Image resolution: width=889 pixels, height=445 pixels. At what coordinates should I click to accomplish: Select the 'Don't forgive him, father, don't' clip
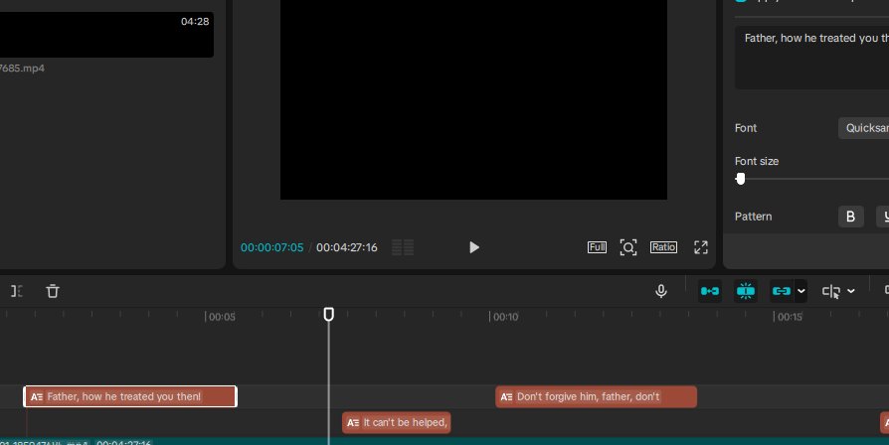click(596, 396)
